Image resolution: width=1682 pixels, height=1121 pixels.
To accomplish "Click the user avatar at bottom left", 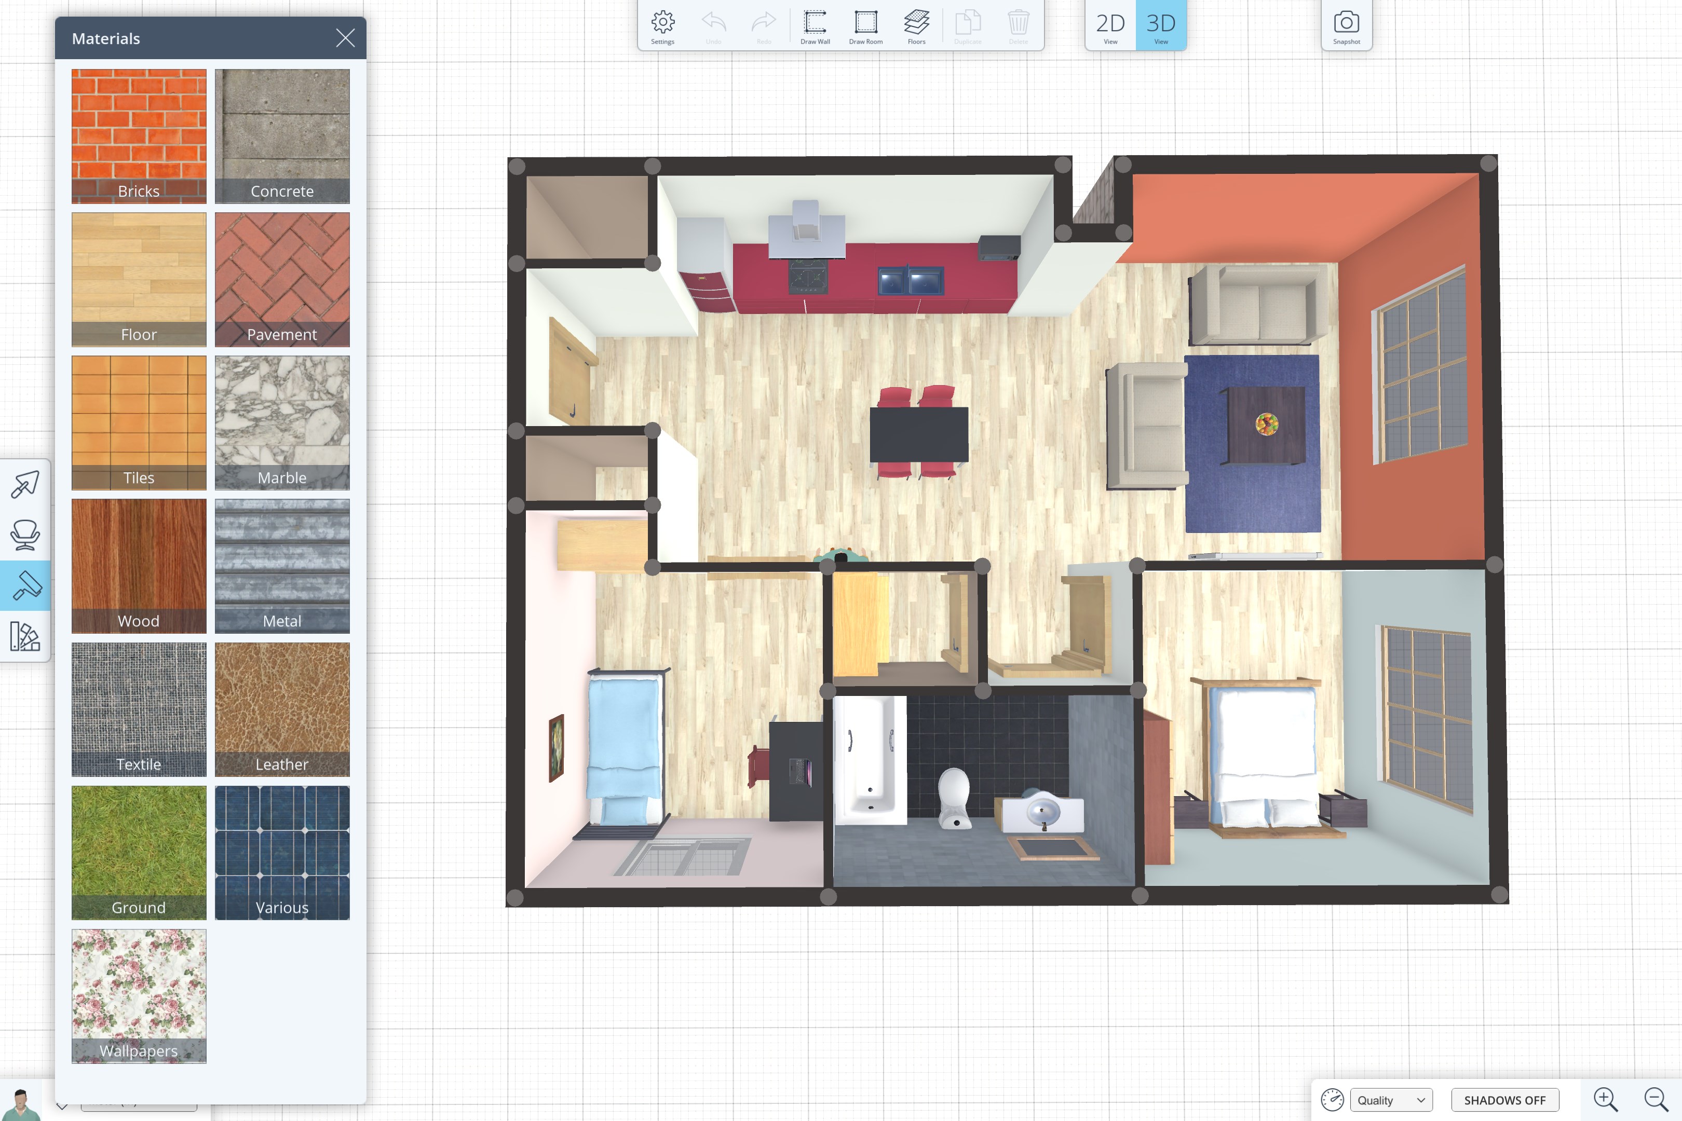I will (21, 1104).
